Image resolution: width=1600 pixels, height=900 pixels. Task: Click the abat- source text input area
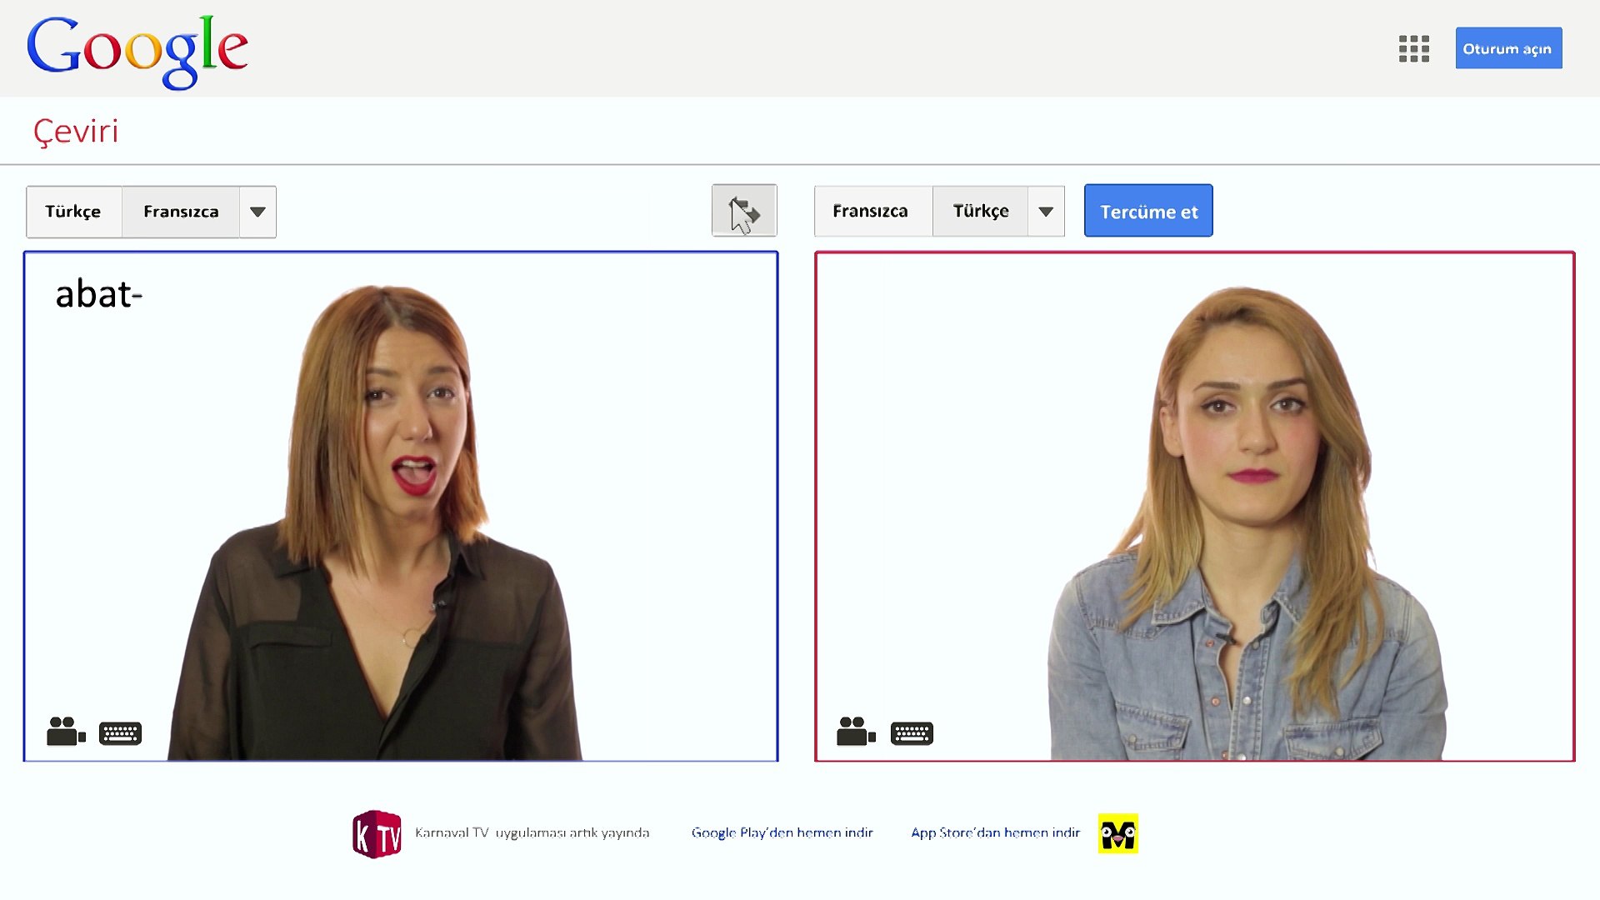[100, 295]
